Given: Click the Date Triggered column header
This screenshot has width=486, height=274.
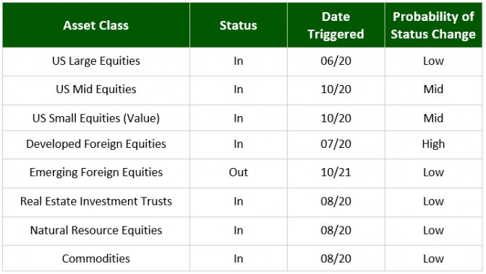Looking at the screenshot, I should [x=336, y=25].
